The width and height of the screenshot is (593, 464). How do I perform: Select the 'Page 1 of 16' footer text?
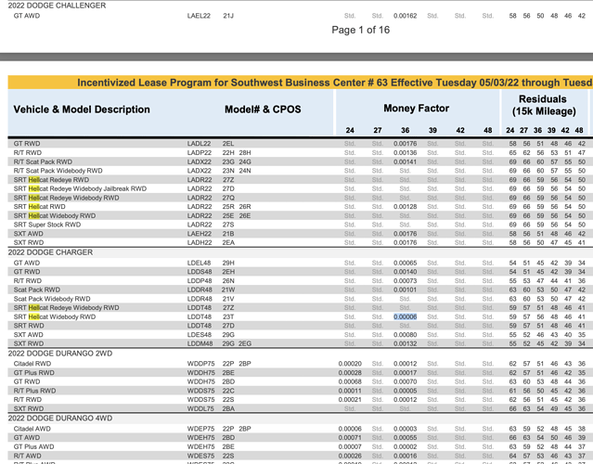point(360,30)
